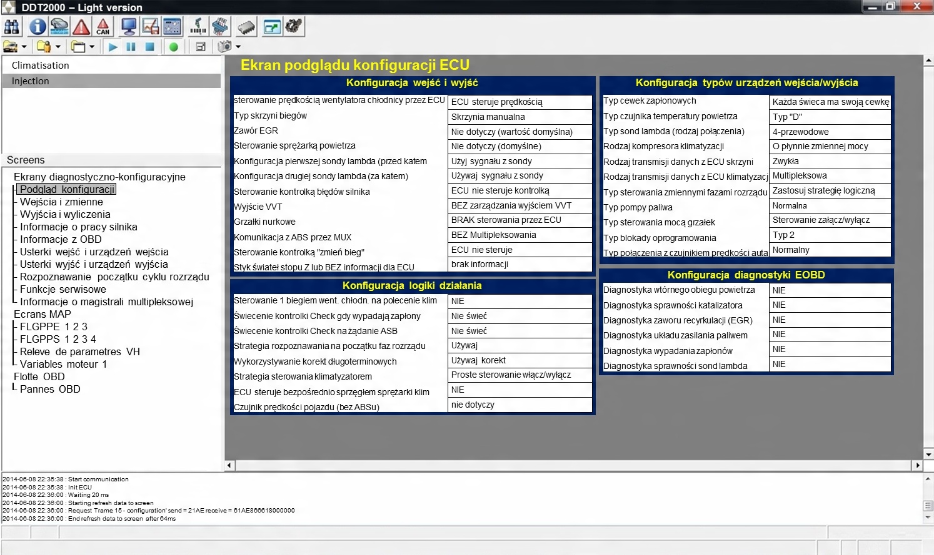Image resolution: width=934 pixels, height=555 pixels.
Task: Open the blue information icon
Action: (38, 27)
